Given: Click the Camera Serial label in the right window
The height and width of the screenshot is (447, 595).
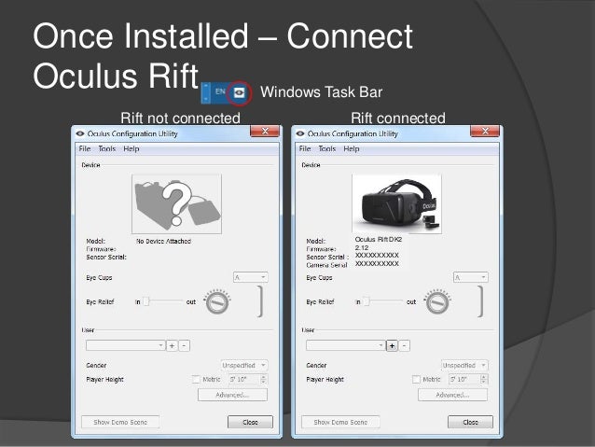Looking at the screenshot, I should click(326, 265).
